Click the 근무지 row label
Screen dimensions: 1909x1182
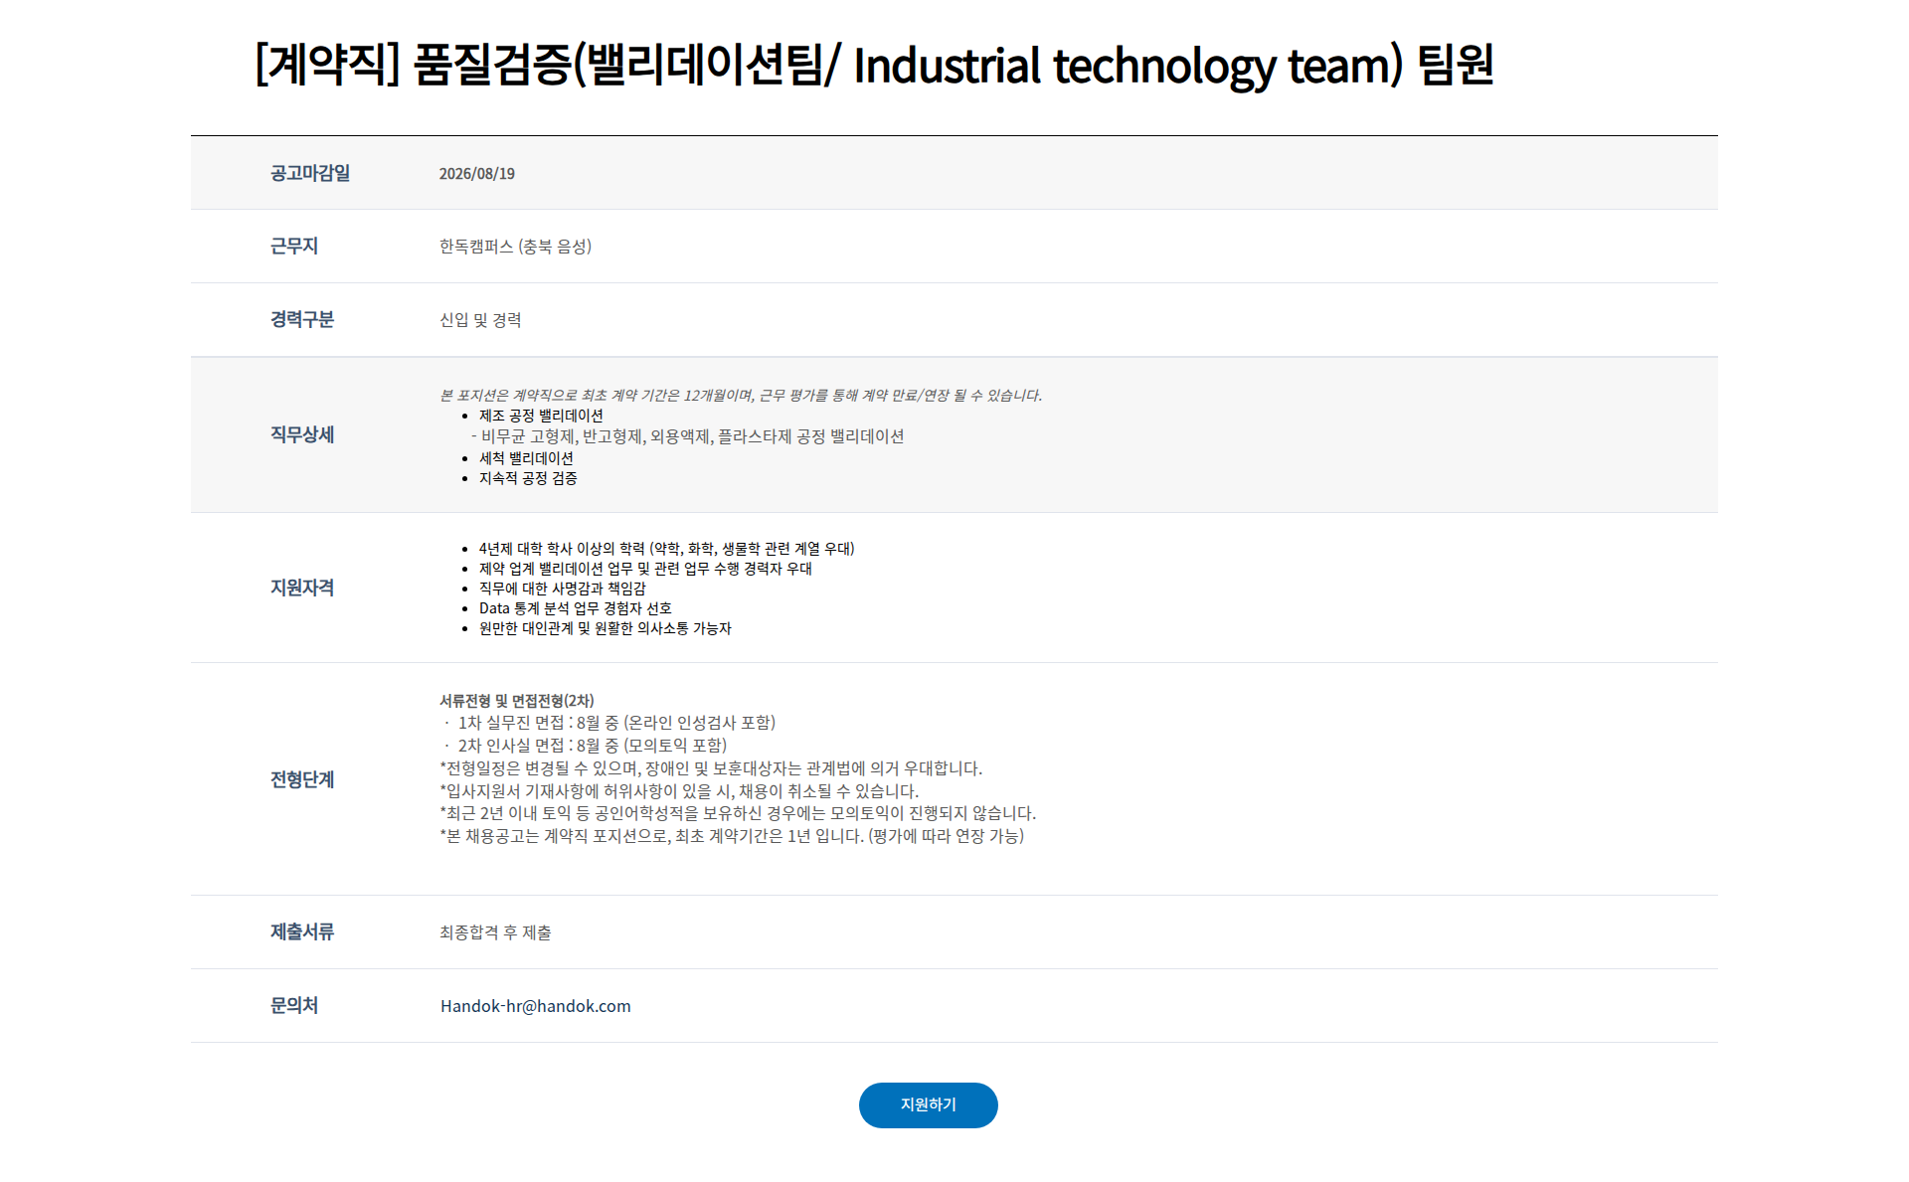click(x=294, y=246)
